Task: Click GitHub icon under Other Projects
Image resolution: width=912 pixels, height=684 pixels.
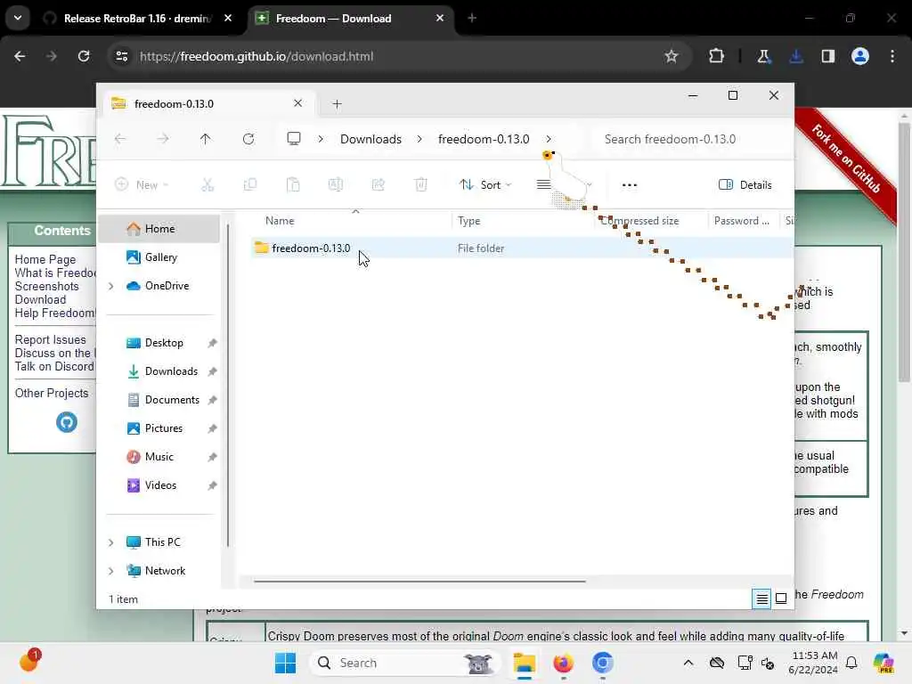Action: [x=66, y=422]
